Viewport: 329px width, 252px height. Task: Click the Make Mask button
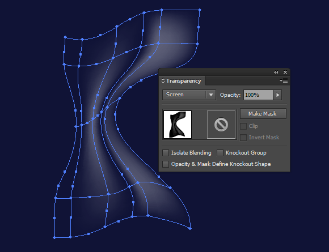click(x=263, y=114)
